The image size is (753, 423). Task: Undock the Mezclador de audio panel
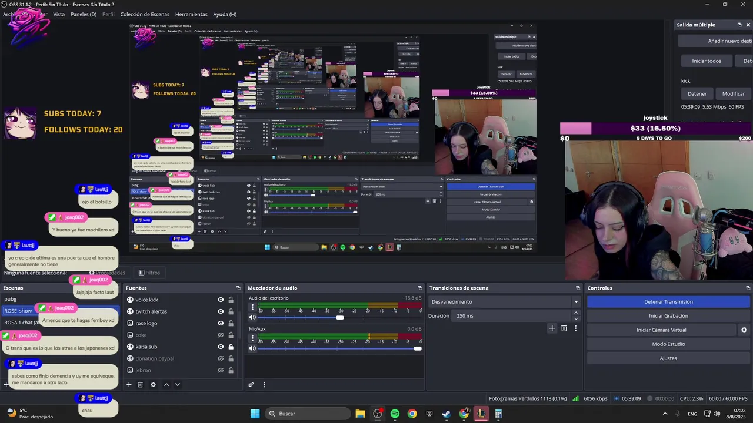[420, 288]
